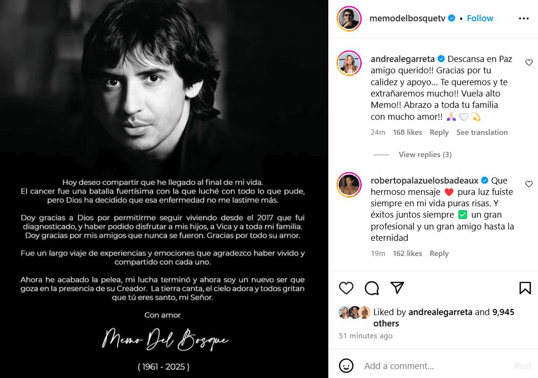This screenshot has height=378, width=538.
Task: Follow memodelbosquetv
Action: click(x=480, y=18)
